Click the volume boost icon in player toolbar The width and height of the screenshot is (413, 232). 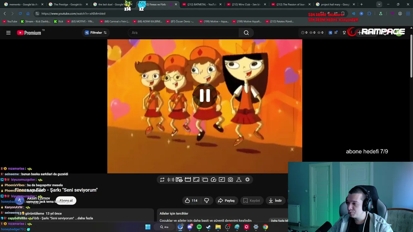(x=171, y=180)
